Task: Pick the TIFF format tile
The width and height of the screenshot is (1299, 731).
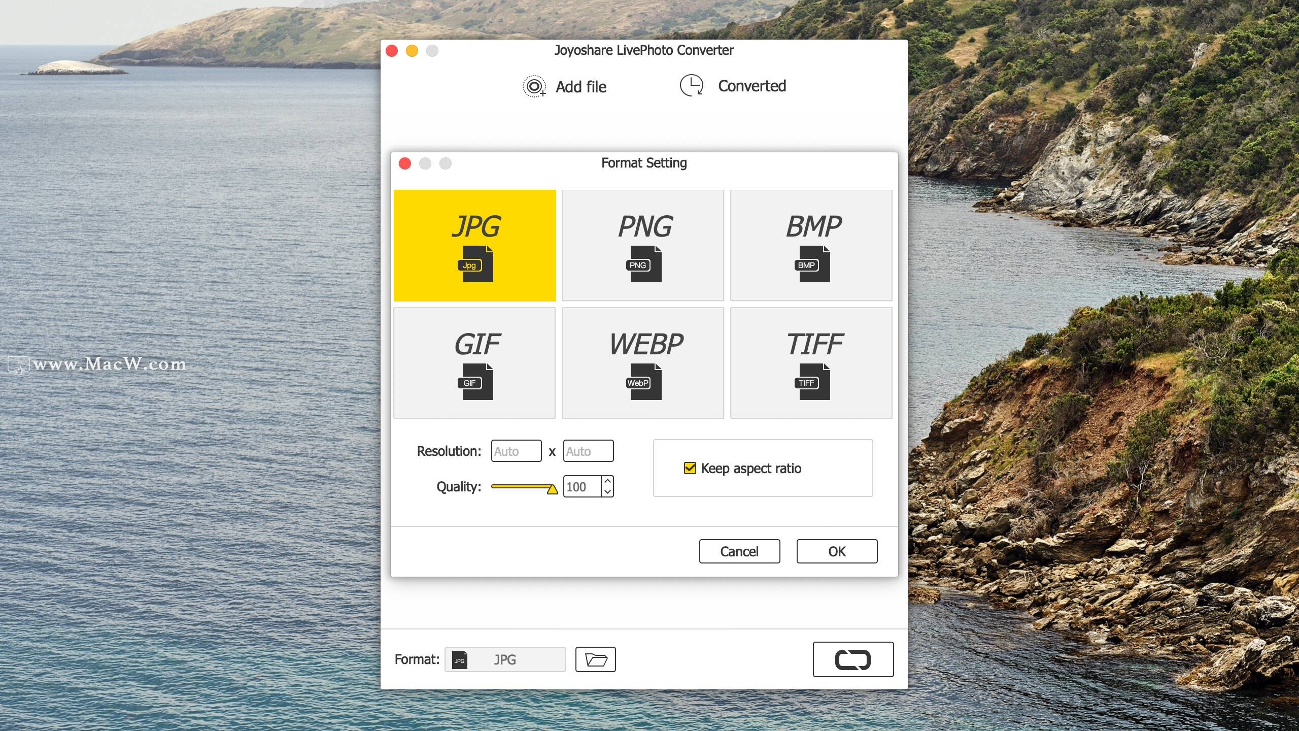Action: pyautogui.click(x=811, y=363)
